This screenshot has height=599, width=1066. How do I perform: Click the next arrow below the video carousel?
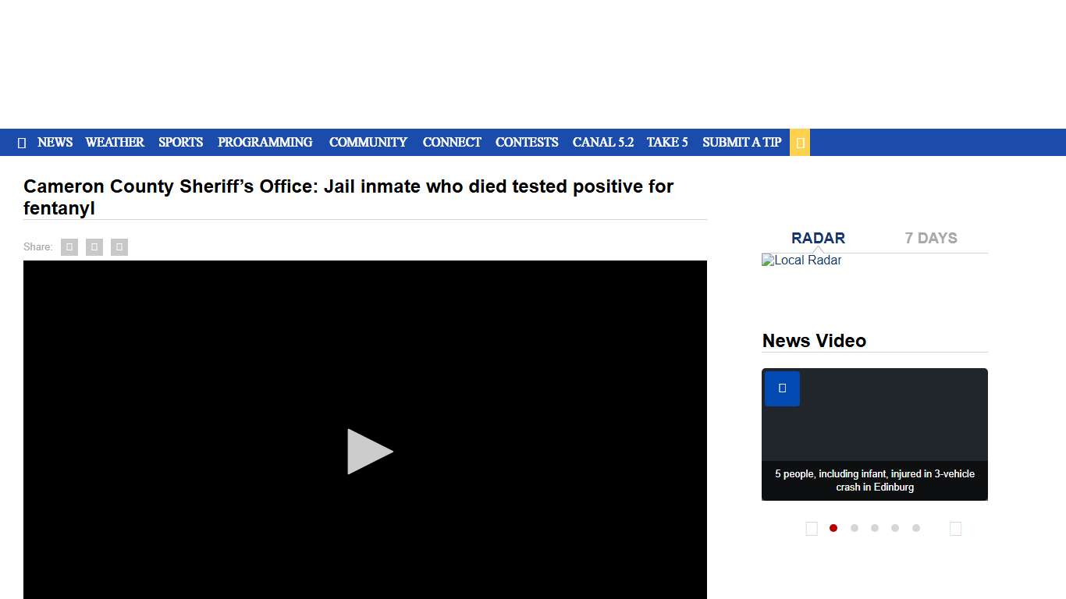pos(955,528)
